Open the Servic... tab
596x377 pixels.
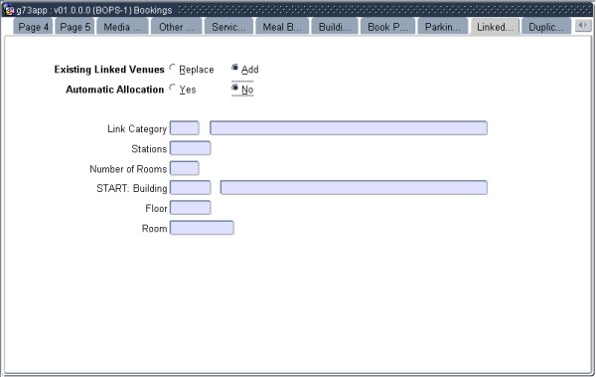(x=228, y=27)
